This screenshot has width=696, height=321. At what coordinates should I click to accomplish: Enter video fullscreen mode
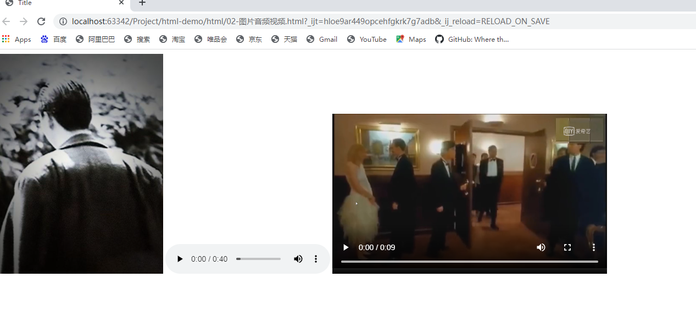click(x=567, y=247)
